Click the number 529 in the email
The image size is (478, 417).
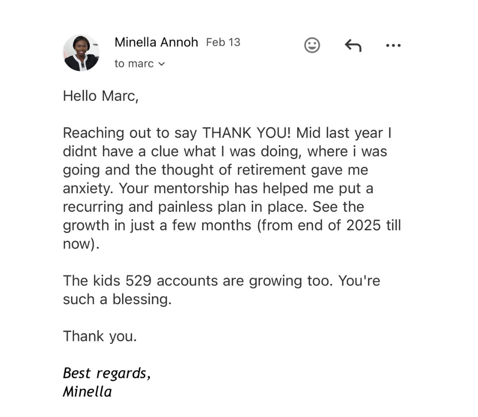coord(139,280)
